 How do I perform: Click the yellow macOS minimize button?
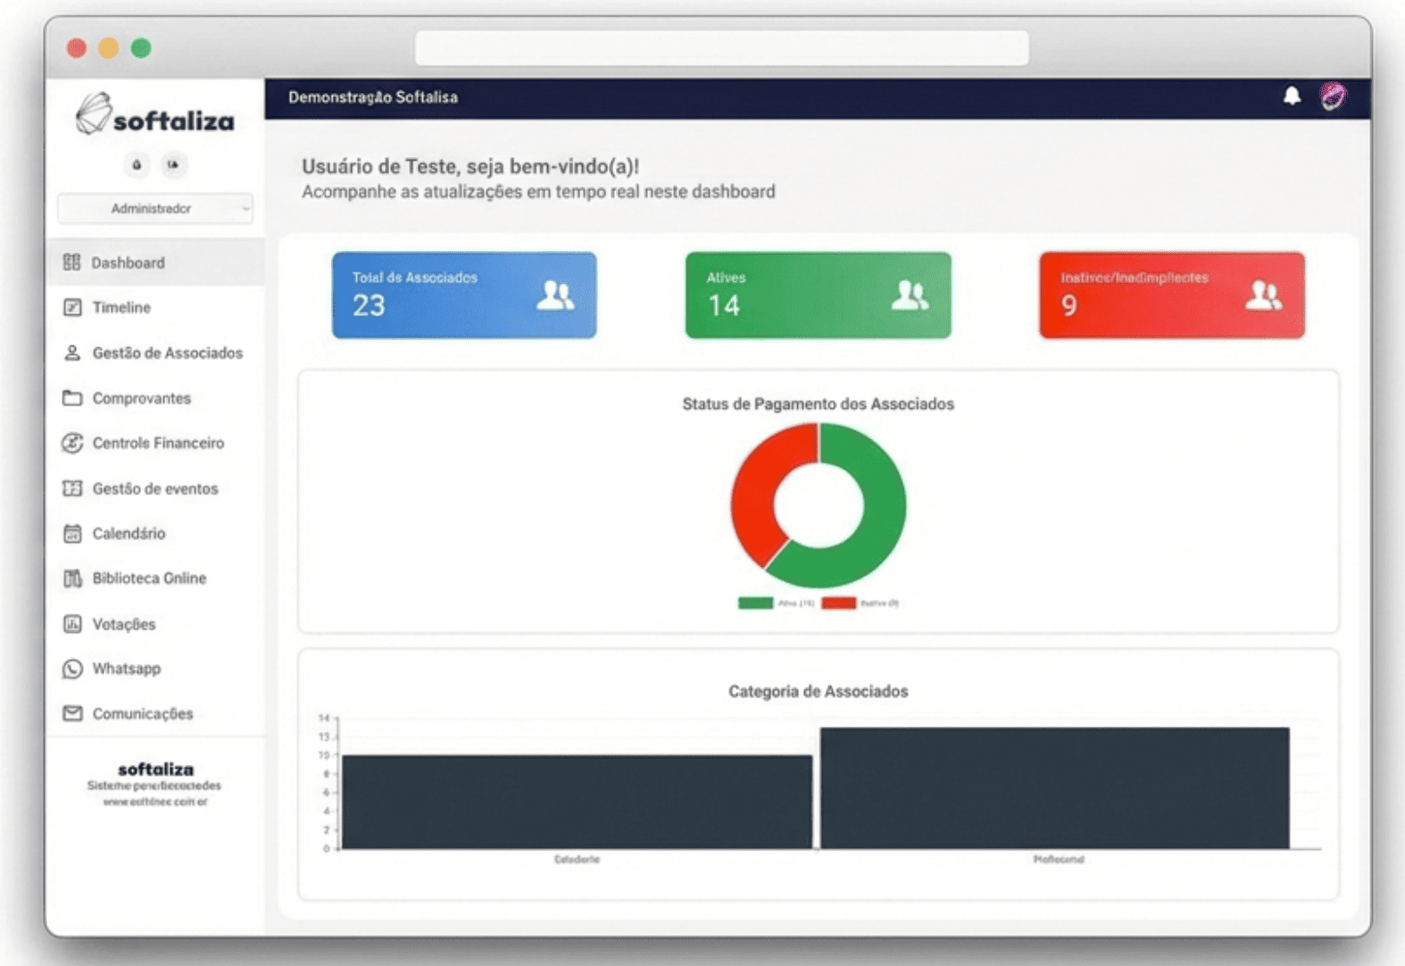[x=108, y=47]
